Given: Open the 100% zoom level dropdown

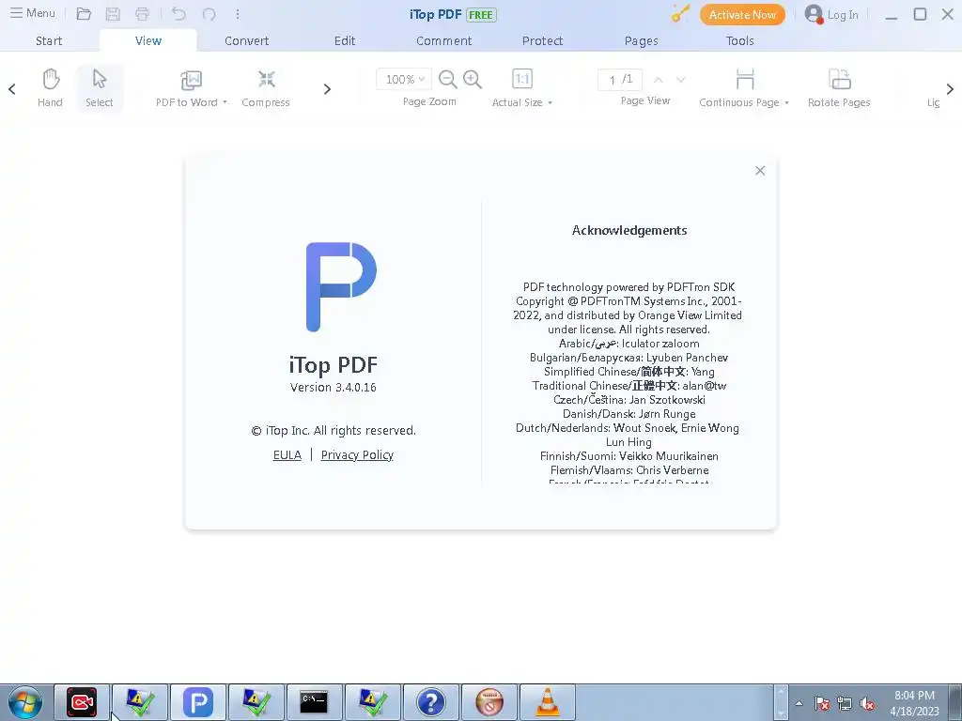Looking at the screenshot, I should pos(404,79).
